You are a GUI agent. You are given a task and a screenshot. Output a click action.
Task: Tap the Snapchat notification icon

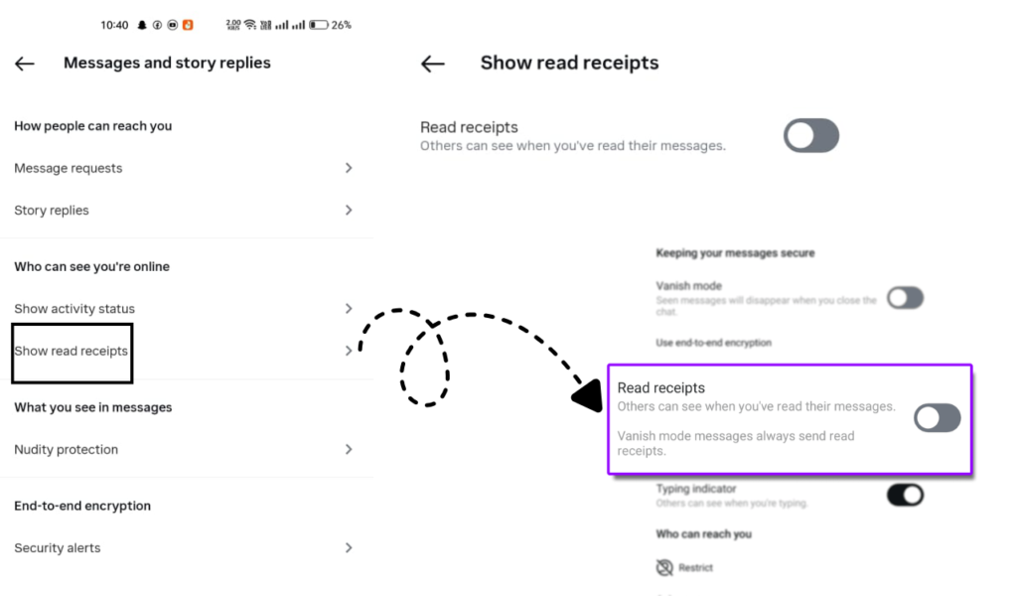(x=142, y=25)
